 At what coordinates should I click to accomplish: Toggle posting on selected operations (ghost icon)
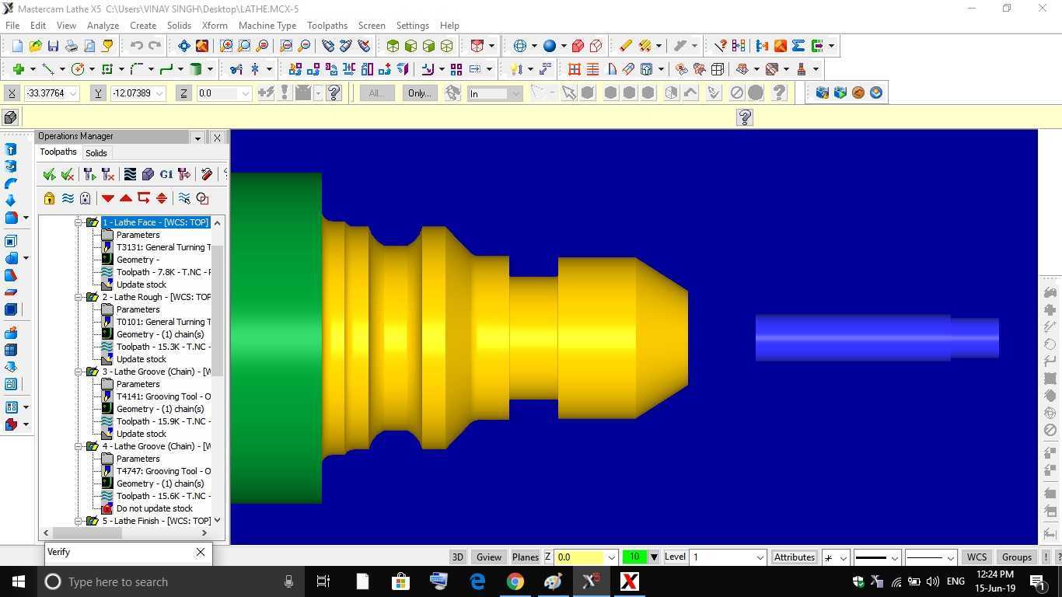click(86, 198)
